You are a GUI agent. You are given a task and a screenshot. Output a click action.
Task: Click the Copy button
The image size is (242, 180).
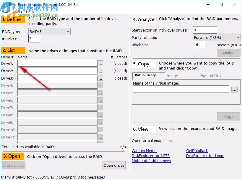click(229, 116)
